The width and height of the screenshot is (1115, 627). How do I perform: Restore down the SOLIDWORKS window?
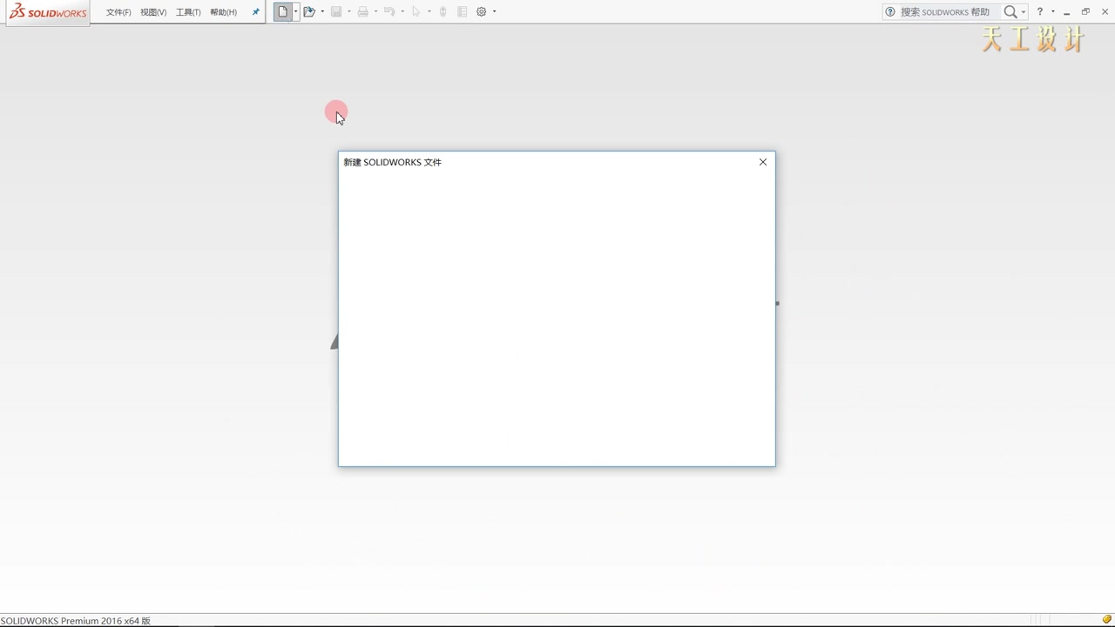[x=1085, y=12]
